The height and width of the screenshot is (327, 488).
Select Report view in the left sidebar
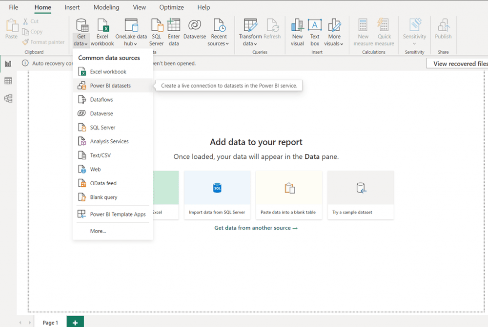[7, 64]
